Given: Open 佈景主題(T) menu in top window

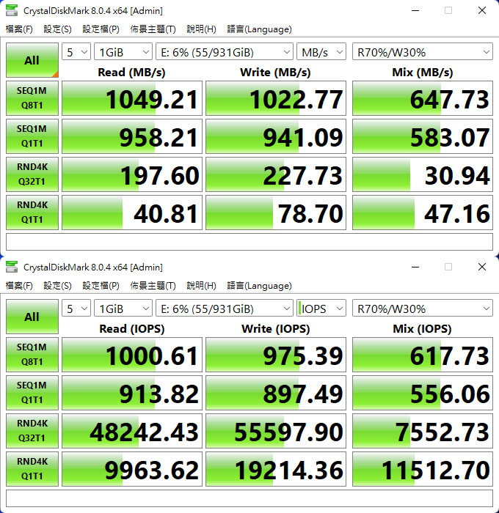Looking at the screenshot, I should tap(153, 29).
